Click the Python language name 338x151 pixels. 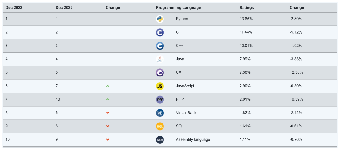tap(182, 19)
